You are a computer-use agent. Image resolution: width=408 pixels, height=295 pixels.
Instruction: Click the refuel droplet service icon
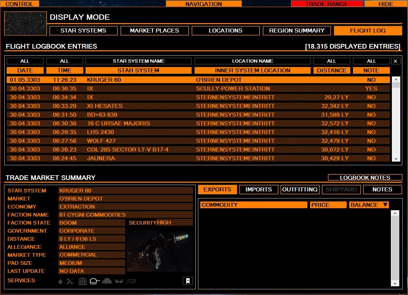[x=60, y=282]
